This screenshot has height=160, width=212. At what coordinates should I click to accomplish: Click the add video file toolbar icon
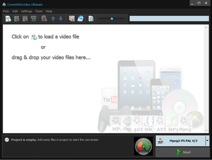click(8, 19)
